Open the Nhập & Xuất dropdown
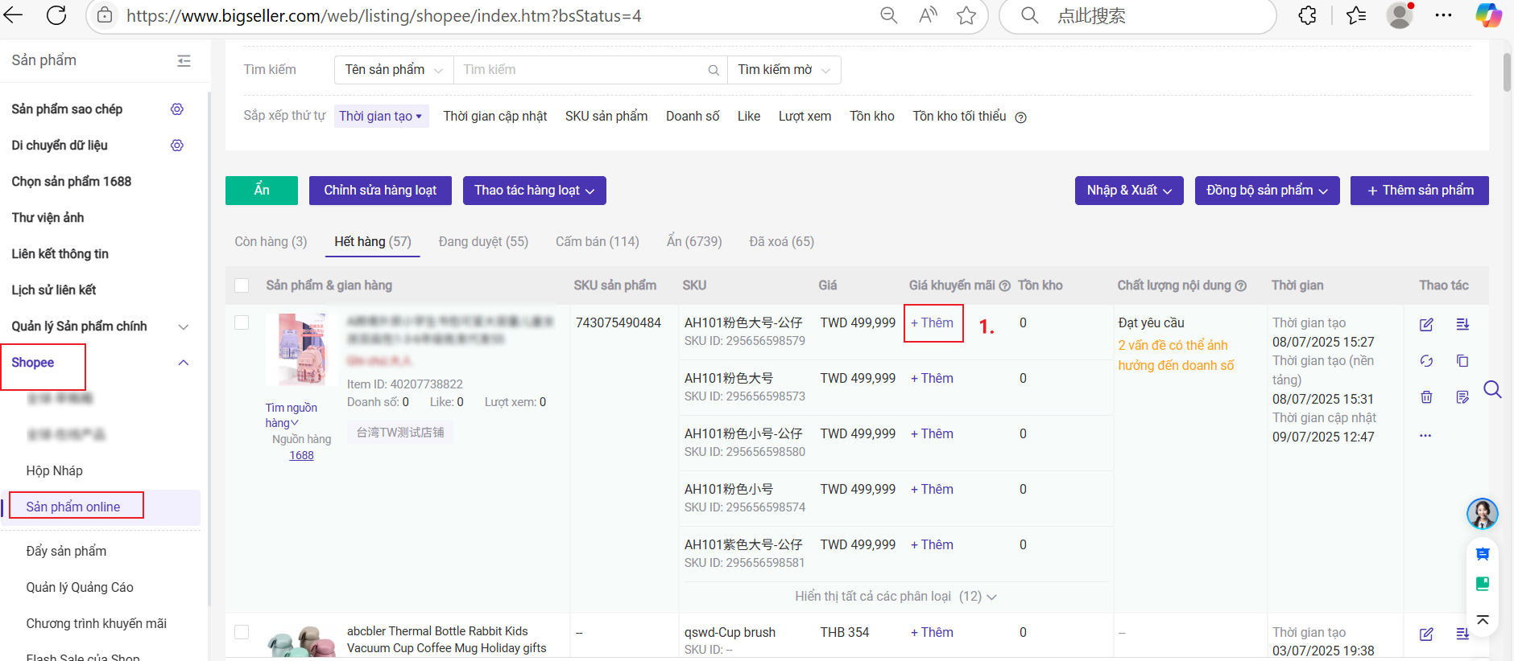This screenshot has width=1514, height=661. tap(1129, 191)
